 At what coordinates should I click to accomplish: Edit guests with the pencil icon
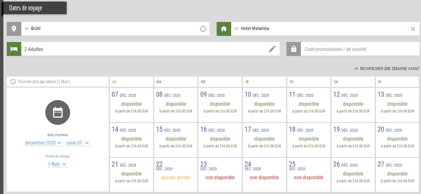(272, 49)
